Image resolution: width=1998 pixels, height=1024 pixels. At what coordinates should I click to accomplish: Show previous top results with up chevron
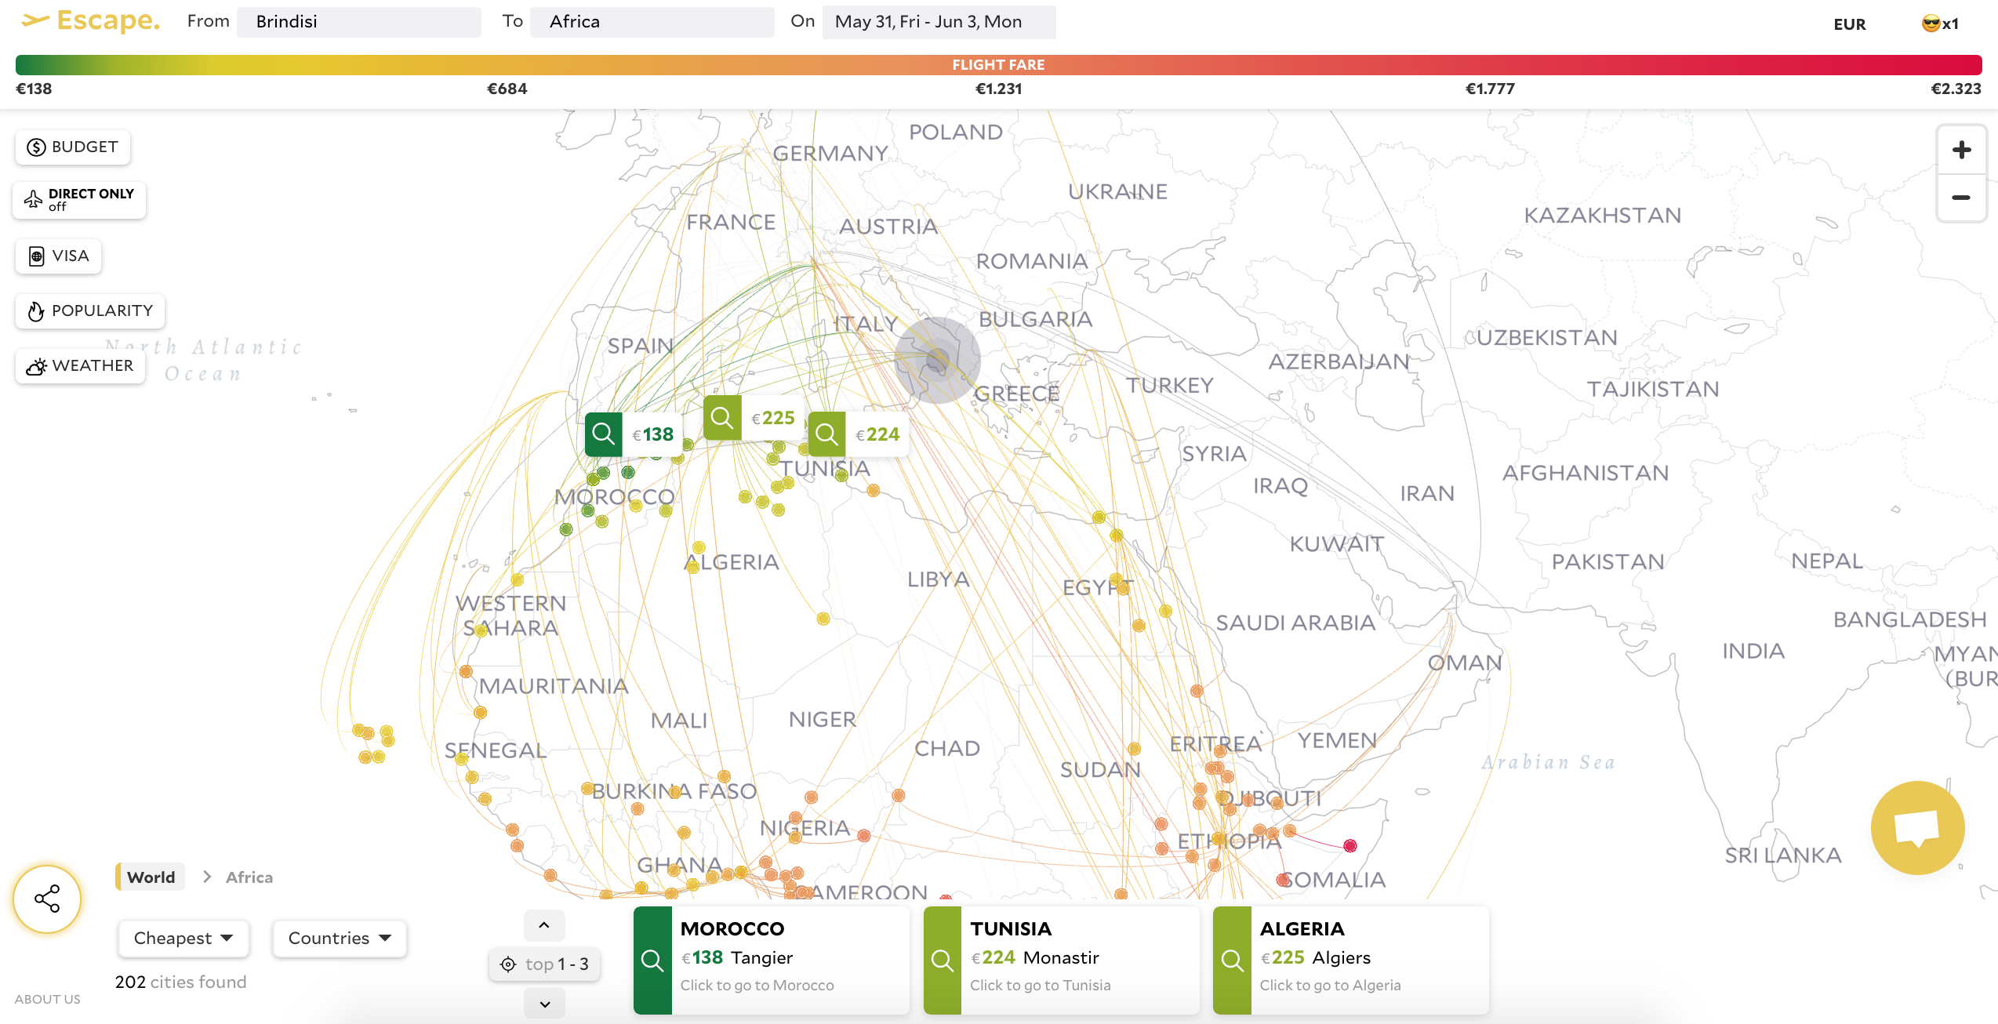pyautogui.click(x=544, y=925)
